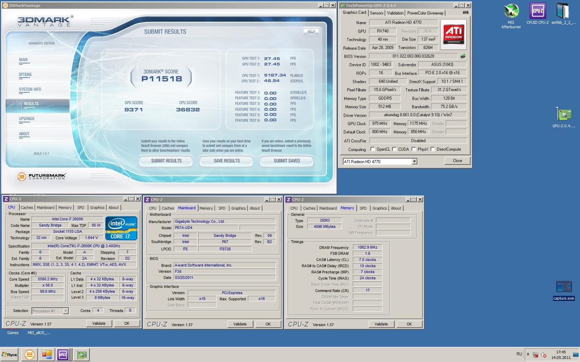Click show desktop icon near clock

(576, 355)
